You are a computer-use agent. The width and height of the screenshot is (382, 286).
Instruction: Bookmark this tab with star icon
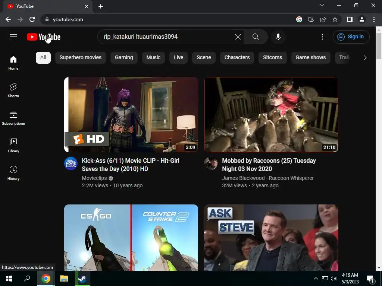point(335,19)
